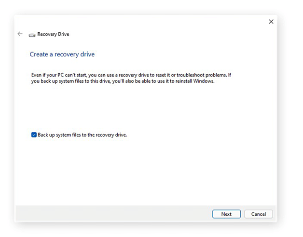Screen dimensions: 303x237
Task: Click the empty gray footer bar left of Next
Action: pos(111,214)
